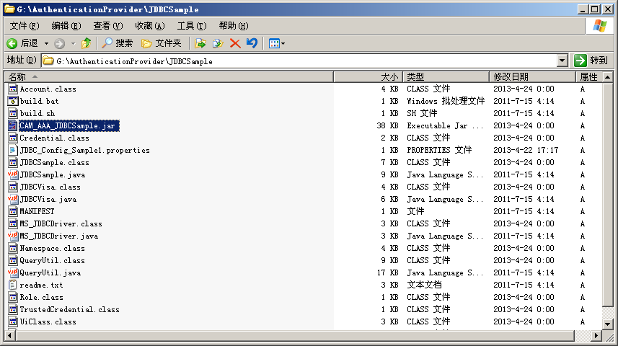The height and width of the screenshot is (346, 618).
Task: Click the title bar folder icon
Action: [10, 9]
